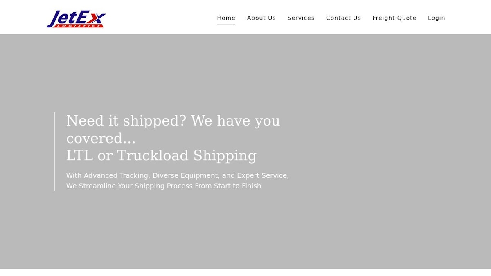This screenshot has width=491, height=276.
Task: Click the underline beneath the Home item
Action: coord(226,24)
